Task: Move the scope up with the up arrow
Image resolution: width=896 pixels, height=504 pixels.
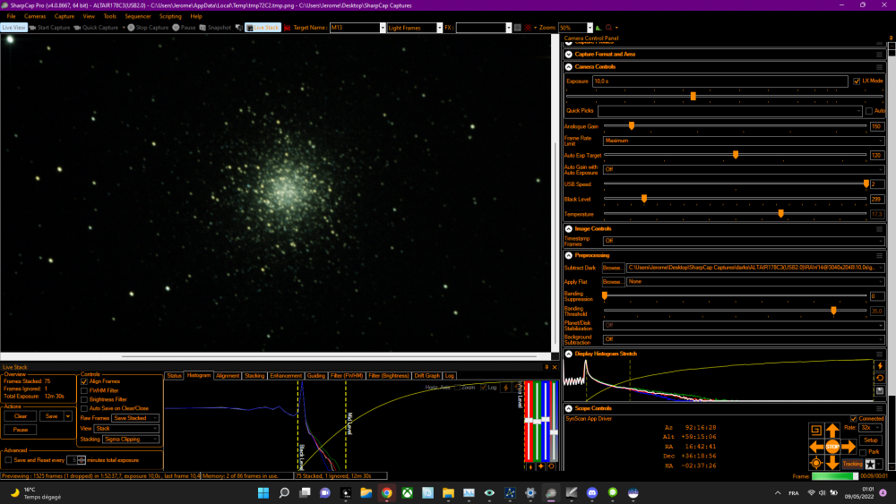Action: tap(832, 430)
